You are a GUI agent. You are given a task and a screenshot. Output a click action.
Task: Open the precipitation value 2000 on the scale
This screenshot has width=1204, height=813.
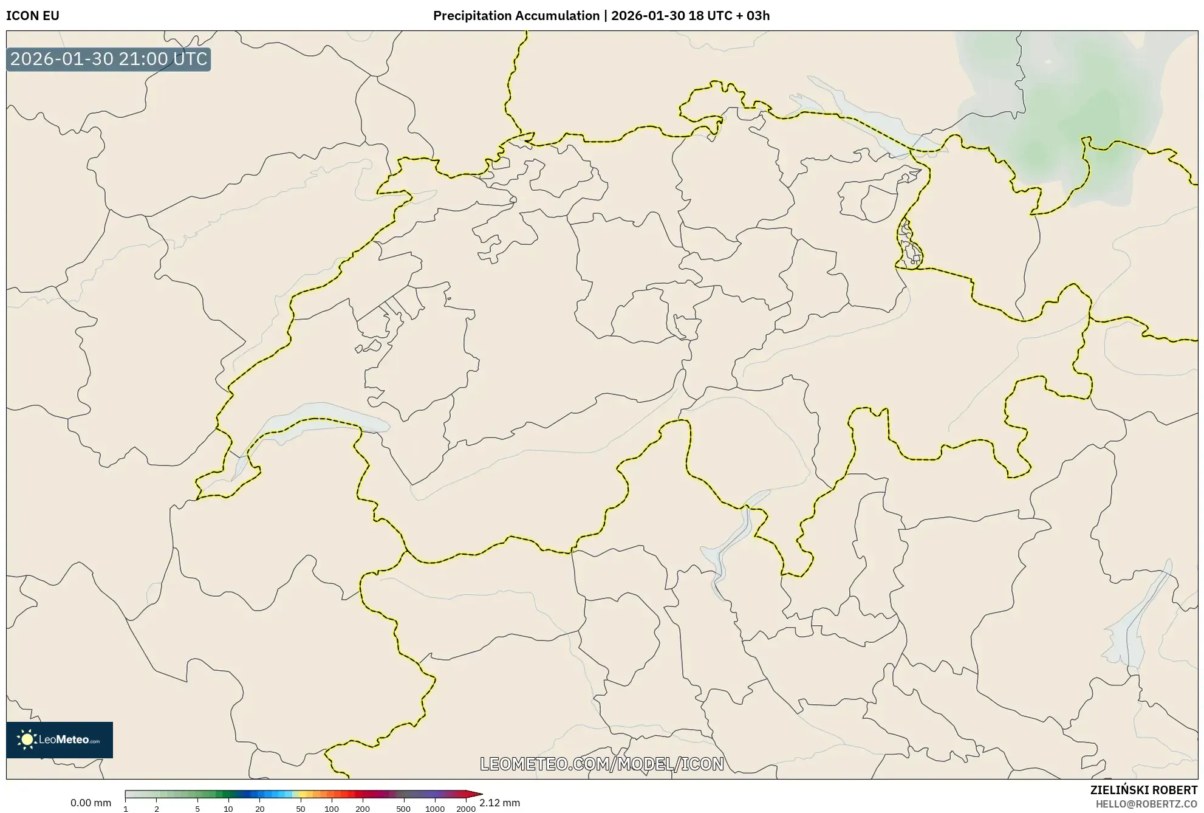[466, 809]
